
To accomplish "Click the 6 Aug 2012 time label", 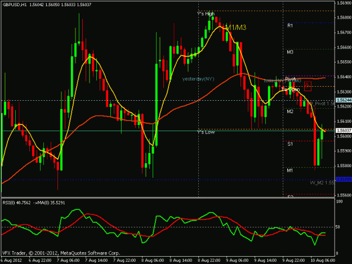I will [x=11, y=261].
